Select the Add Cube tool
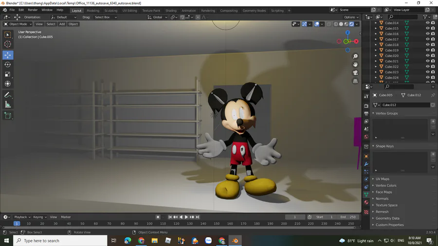The height and width of the screenshot is (246, 438). click(7, 116)
